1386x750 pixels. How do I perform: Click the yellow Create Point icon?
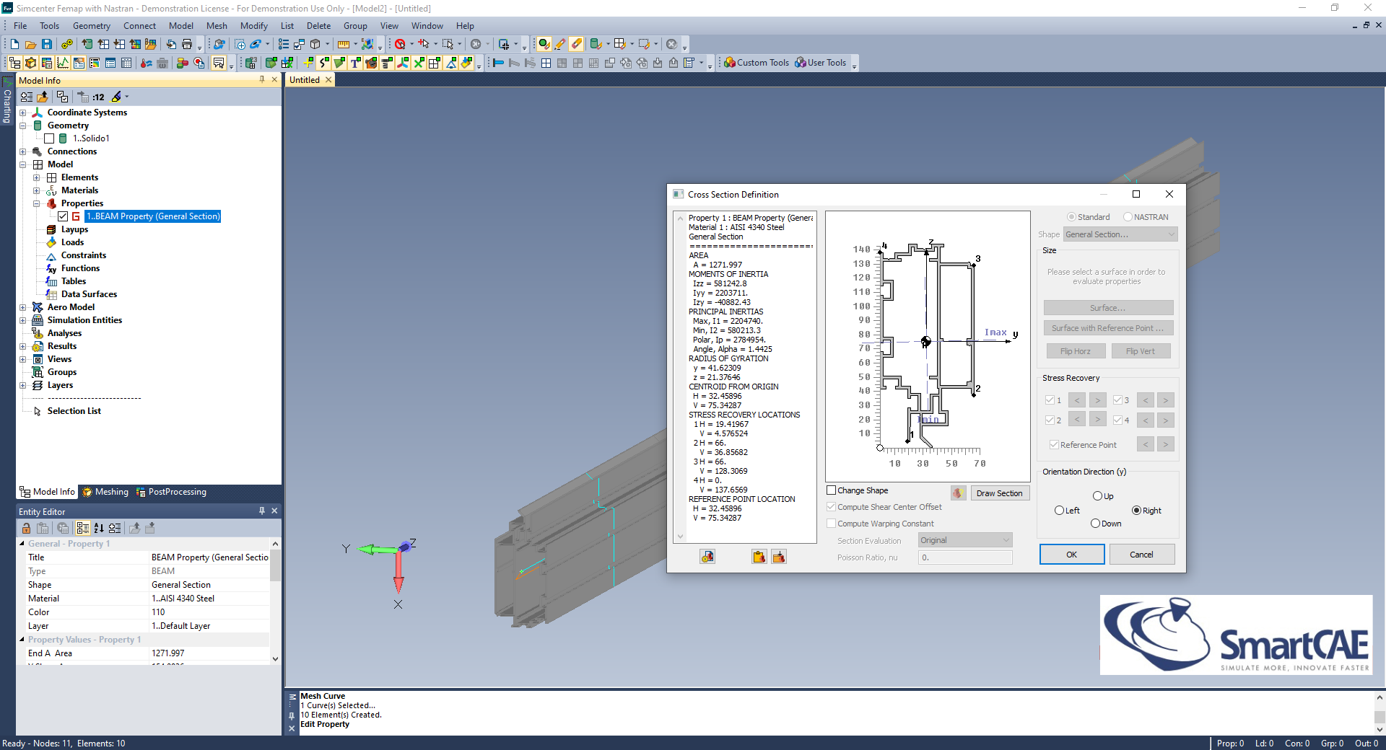tap(308, 63)
